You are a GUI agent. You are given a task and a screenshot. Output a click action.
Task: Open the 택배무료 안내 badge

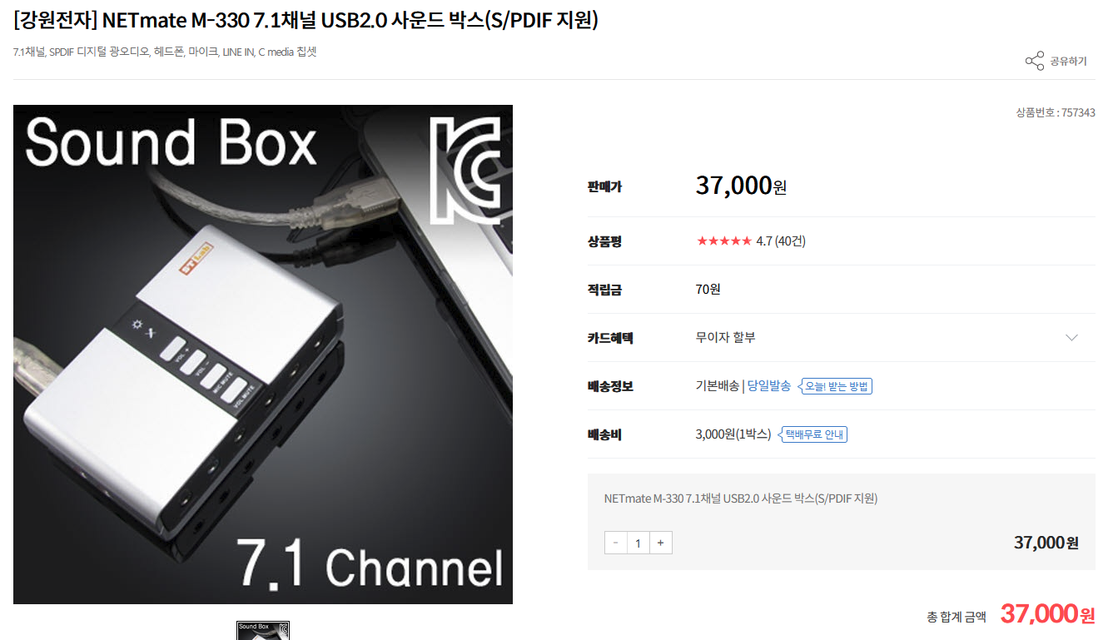[813, 434]
